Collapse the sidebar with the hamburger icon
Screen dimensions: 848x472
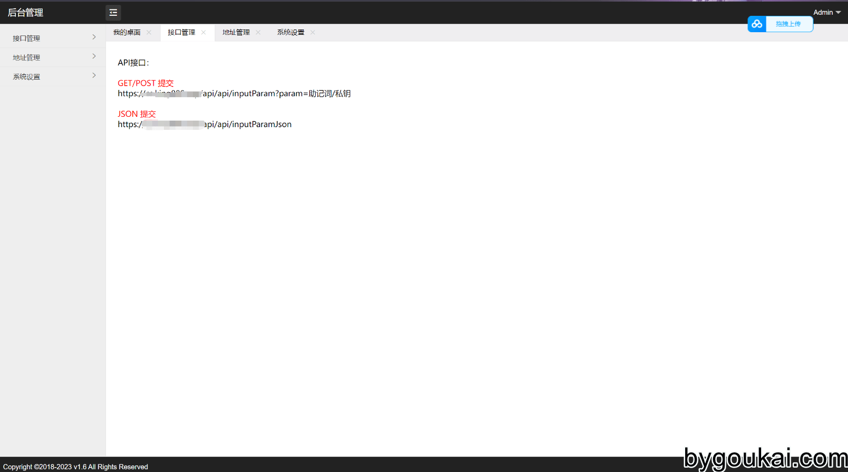(113, 13)
